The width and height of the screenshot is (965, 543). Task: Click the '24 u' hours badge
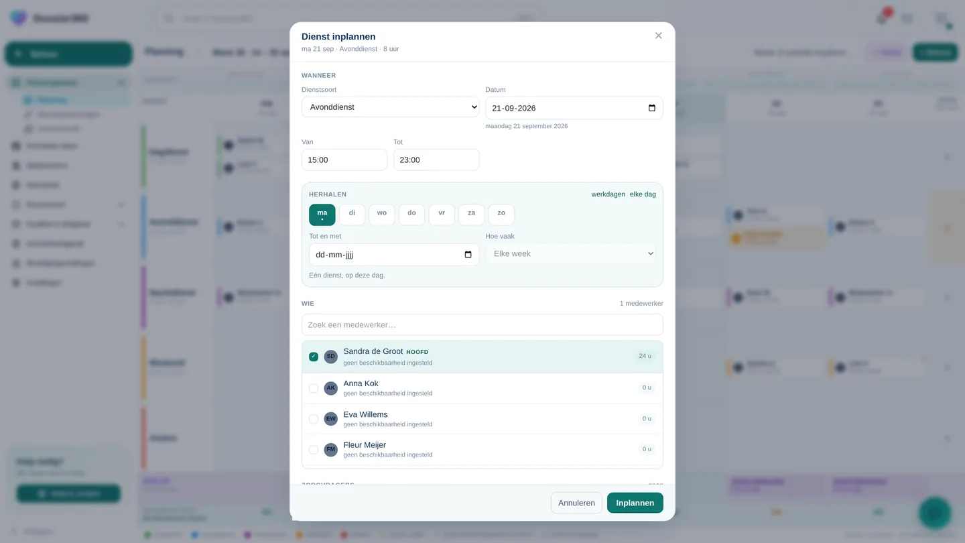click(645, 356)
